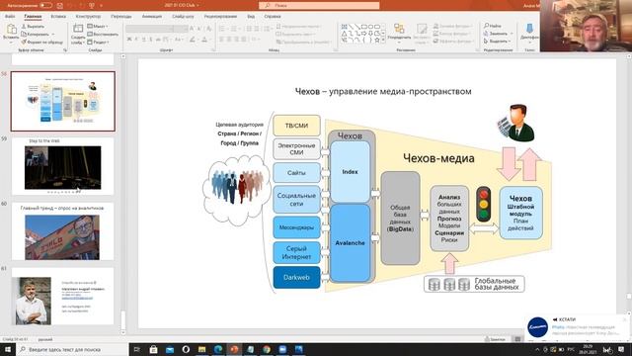The image size is (632, 356).
Task: Switch to the Insert (Вставка) tab
Action: point(58,17)
